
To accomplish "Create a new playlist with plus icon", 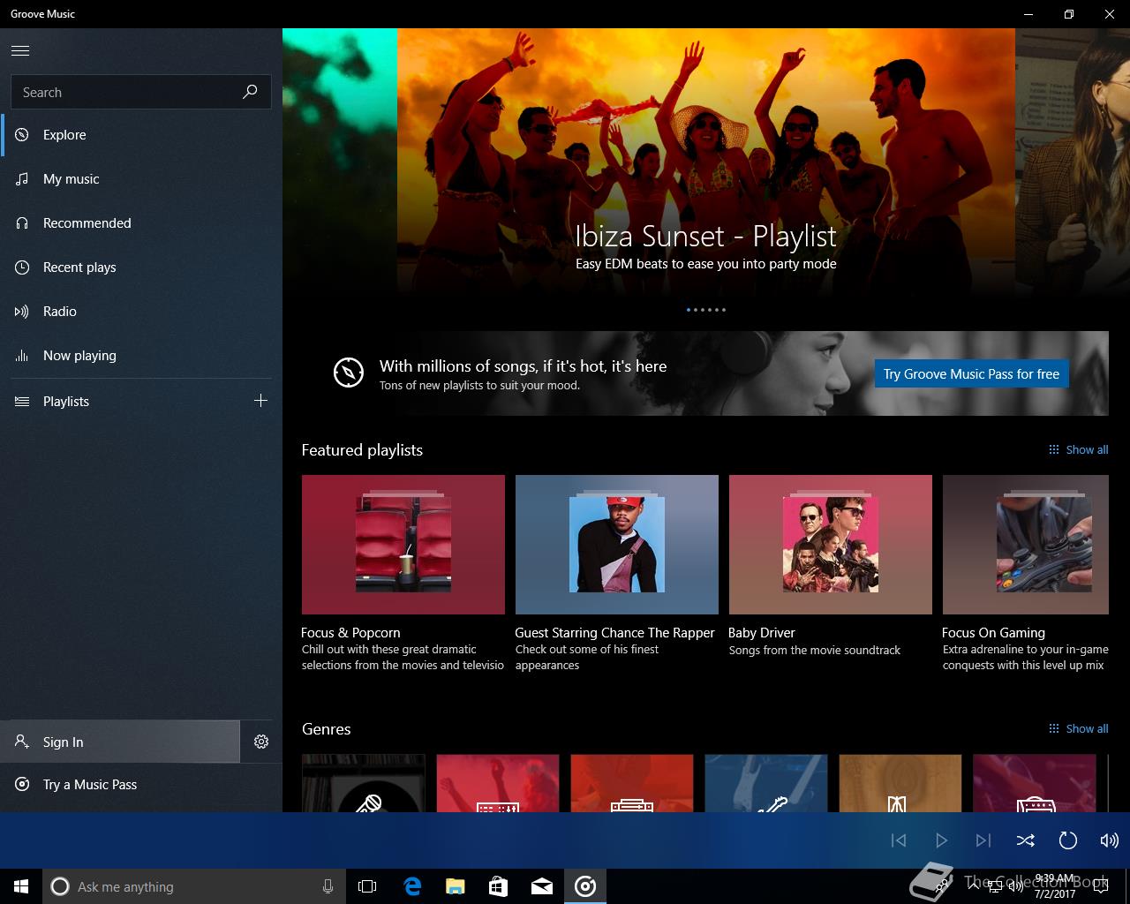I will [x=260, y=401].
